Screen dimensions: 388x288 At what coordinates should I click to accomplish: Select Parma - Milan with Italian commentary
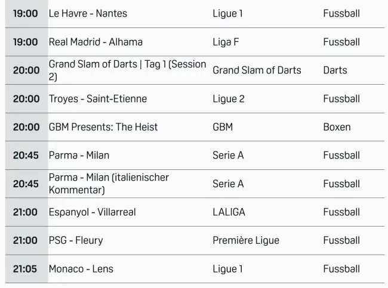point(109,184)
